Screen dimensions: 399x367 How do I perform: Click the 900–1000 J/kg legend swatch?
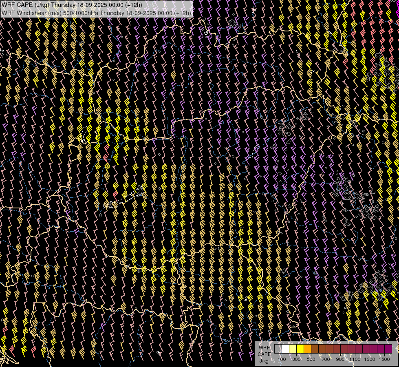click(344, 349)
